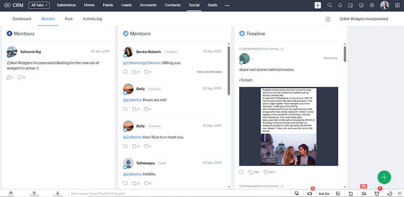Screen dimensions: 404x197
Task: Click @ZylkerInc in 'Hey! Nice to e-meet you'
Action: [132, 137]
